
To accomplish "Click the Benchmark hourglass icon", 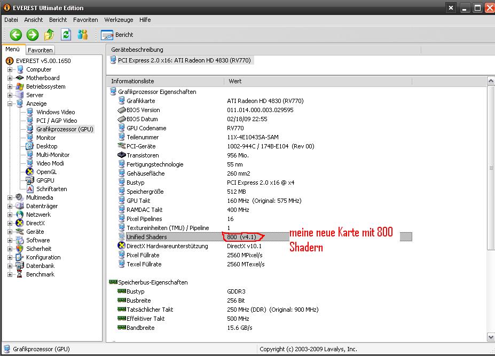I will click(x=20, y=274).
